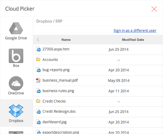Click Sign in as a different user
This screenshot has width=163, height=134.
click(135, 31)
